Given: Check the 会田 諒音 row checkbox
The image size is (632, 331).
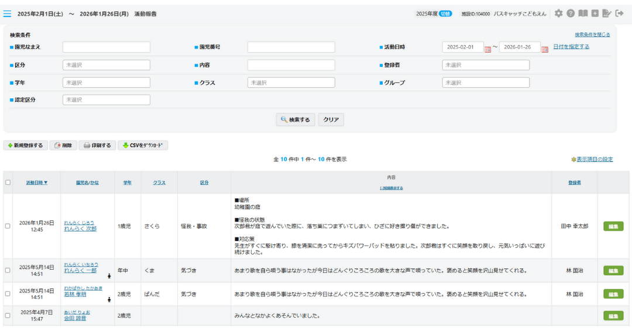Looking at the screenshot, I should pyautogui.click(x=8, y=315).
